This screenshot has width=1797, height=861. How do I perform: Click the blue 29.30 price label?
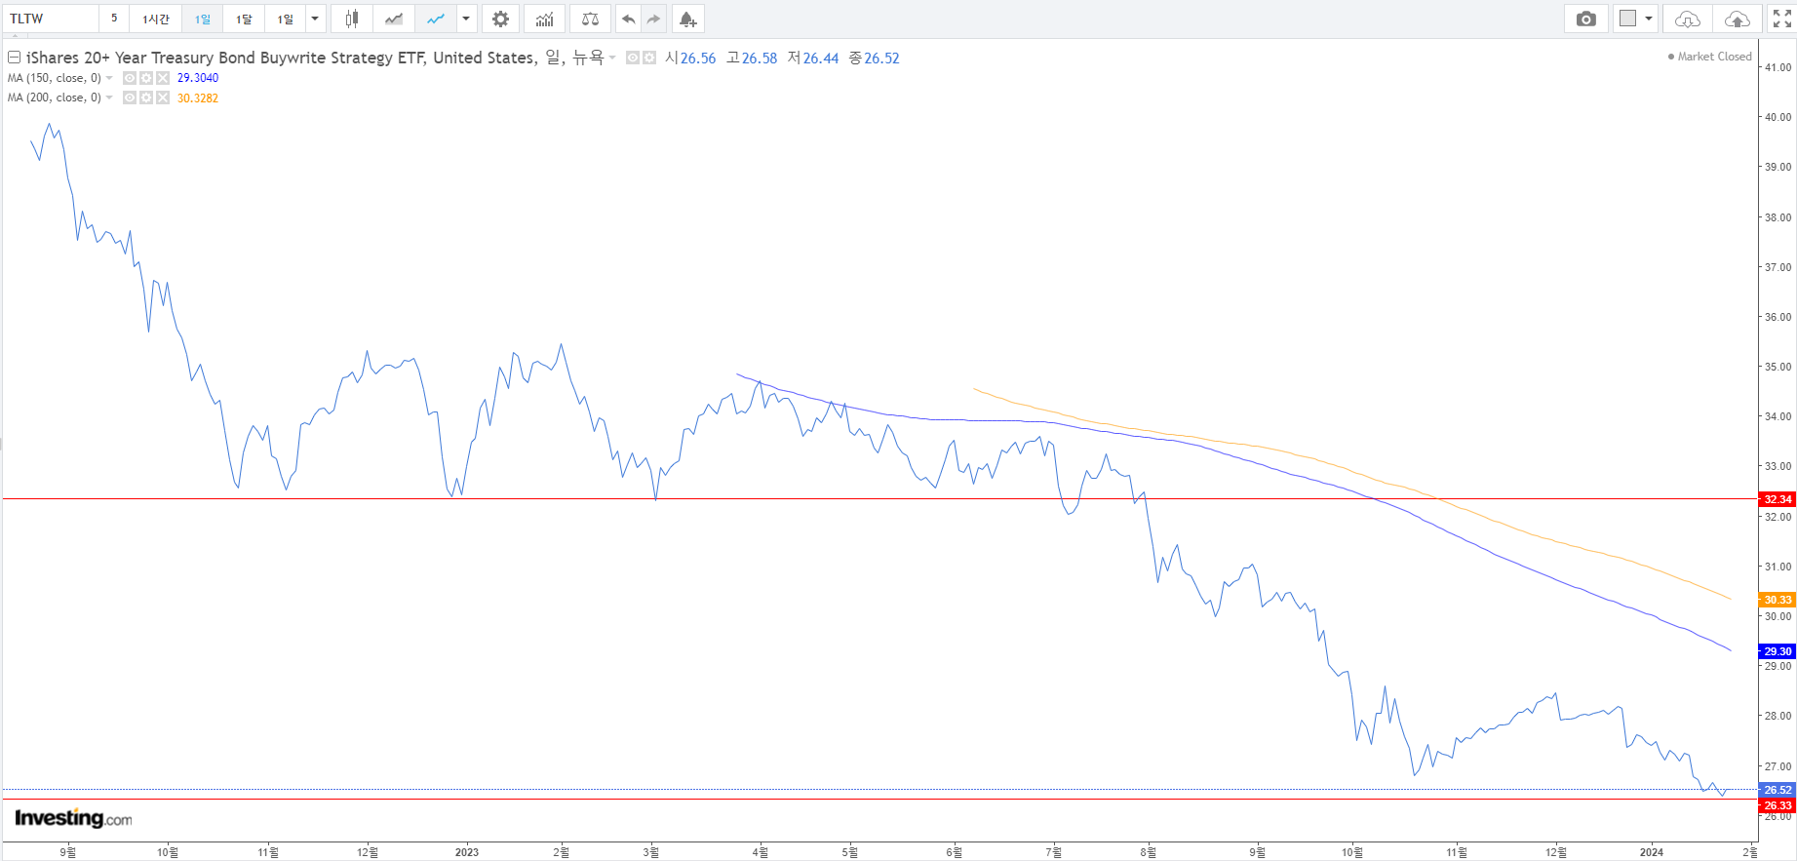coord(1777,651)
